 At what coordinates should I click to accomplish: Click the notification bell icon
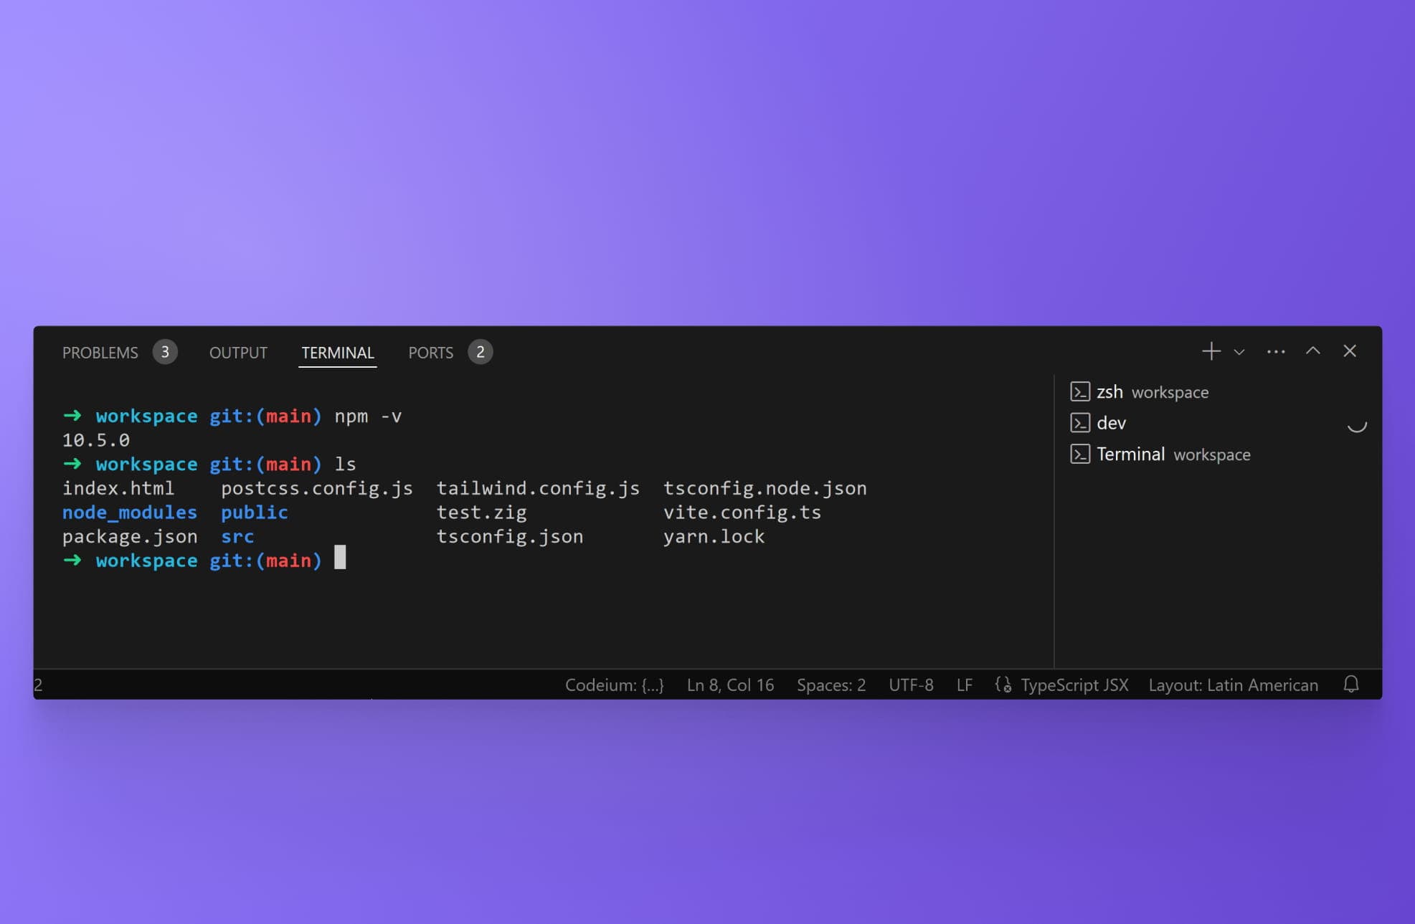point(1351,684)
